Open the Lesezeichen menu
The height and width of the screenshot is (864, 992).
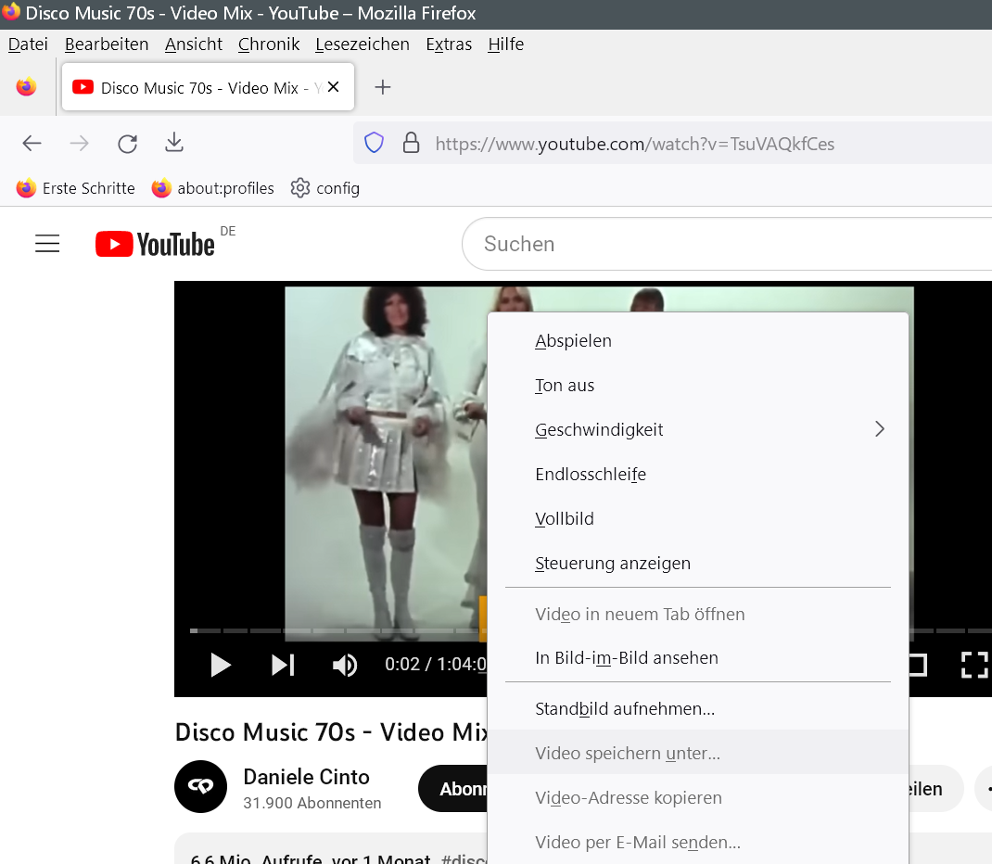(362, 44)
